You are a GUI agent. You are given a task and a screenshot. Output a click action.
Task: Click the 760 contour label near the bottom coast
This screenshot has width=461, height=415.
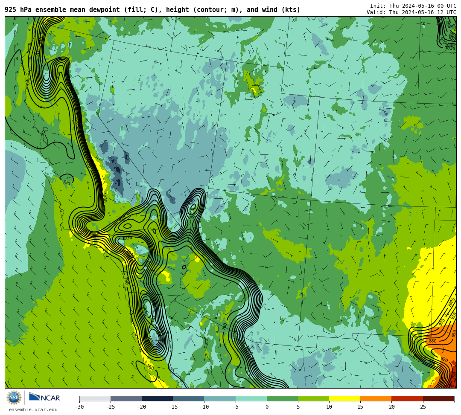pos(150,367)
